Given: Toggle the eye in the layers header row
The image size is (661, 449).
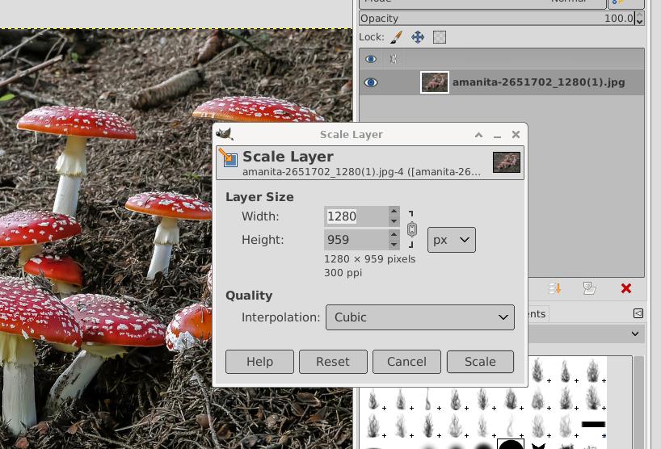Looking at the screenshot, I should 371,59.
